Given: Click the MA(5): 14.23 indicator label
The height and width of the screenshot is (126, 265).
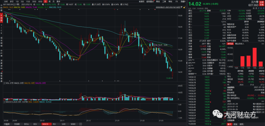Looking at the screenshot, I should 8,7.
